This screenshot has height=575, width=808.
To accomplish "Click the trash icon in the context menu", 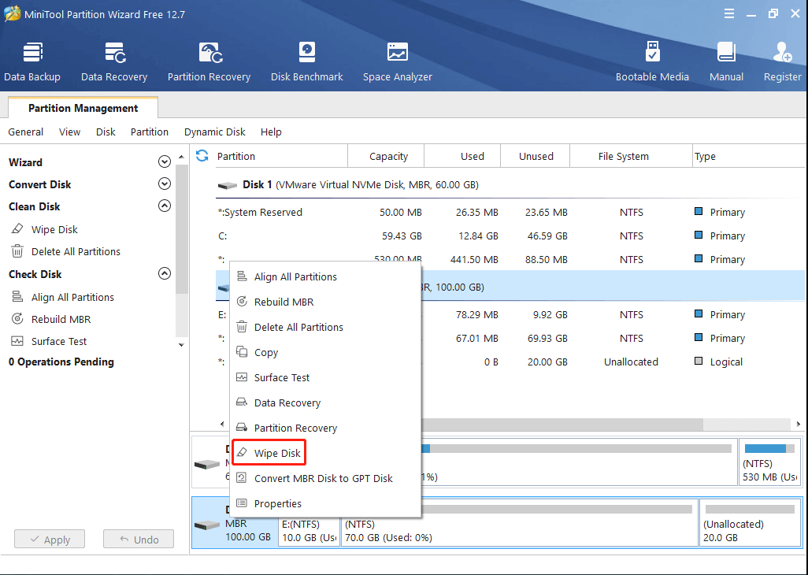I will pos(242,327).
